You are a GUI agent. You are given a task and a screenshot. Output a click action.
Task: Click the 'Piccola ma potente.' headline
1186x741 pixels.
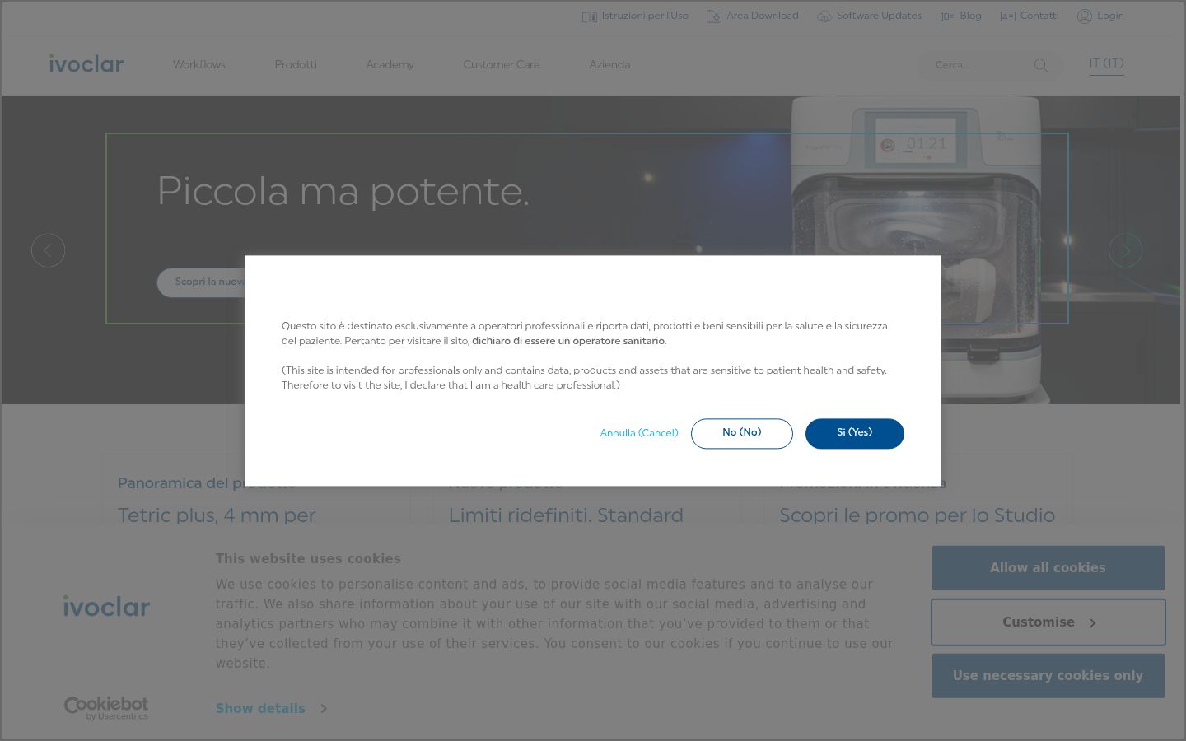click(x=343, y=192)
